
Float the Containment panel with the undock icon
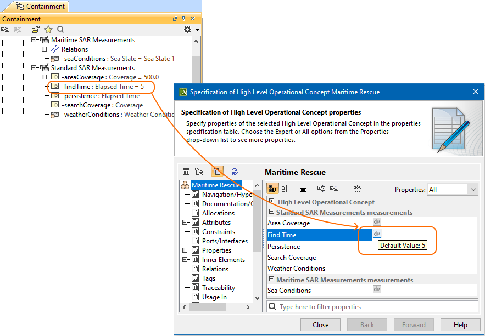(x=175, y=19)
